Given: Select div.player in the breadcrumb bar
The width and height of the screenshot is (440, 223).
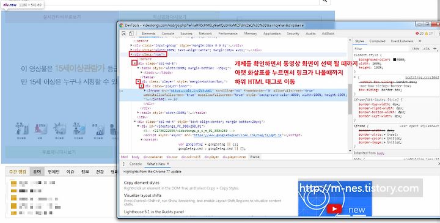Looking at the screenshot, I should point(211,157).
